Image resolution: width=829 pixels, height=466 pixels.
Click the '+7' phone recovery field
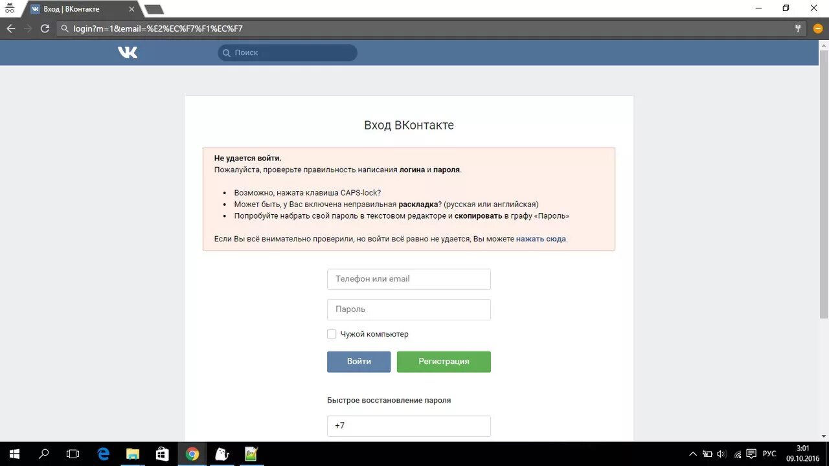[409, 426]
